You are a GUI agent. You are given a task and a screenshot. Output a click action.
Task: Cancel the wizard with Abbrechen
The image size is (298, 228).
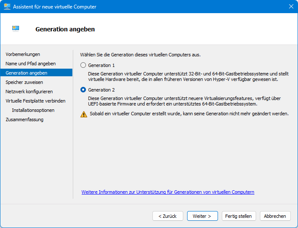pyautogui.click(x=275, y=216)
